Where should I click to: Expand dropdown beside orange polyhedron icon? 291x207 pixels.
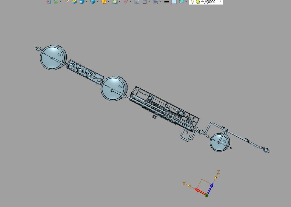[x=109, y=2]
